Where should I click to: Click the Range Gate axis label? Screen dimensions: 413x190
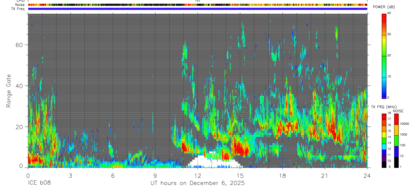tap(9, 91)
